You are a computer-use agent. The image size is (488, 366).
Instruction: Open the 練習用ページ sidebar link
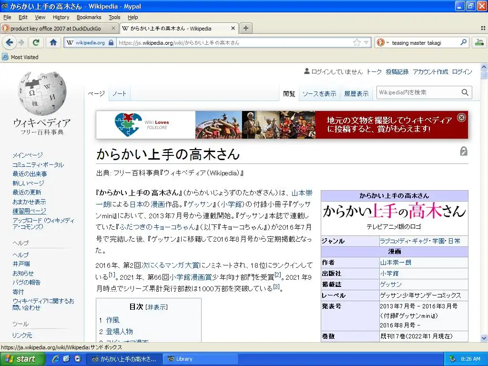click(x=29, y=211)
